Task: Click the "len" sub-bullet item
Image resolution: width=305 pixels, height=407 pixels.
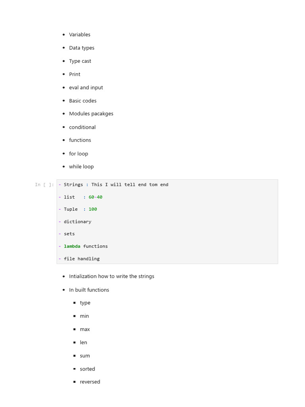Action: click(x=83, y=343)
